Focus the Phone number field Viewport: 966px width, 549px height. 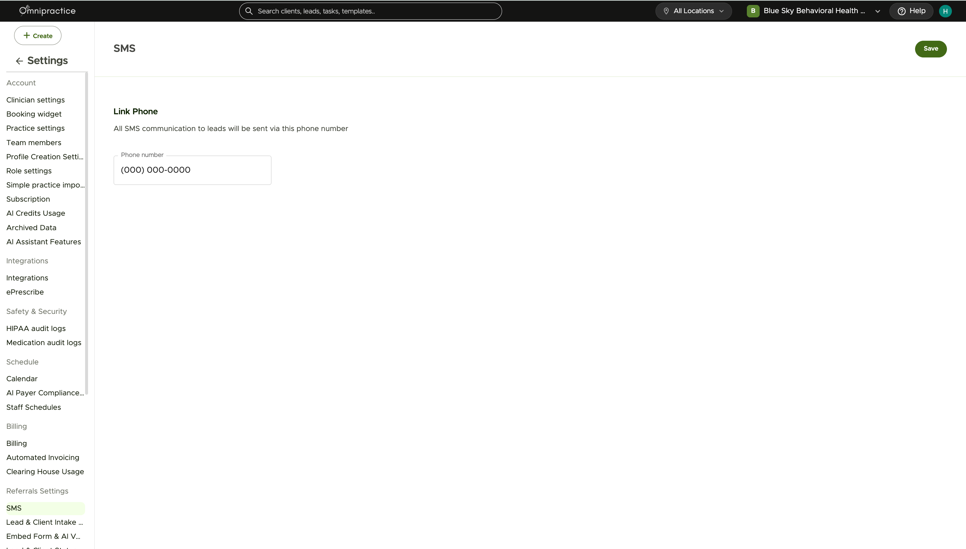192,170
